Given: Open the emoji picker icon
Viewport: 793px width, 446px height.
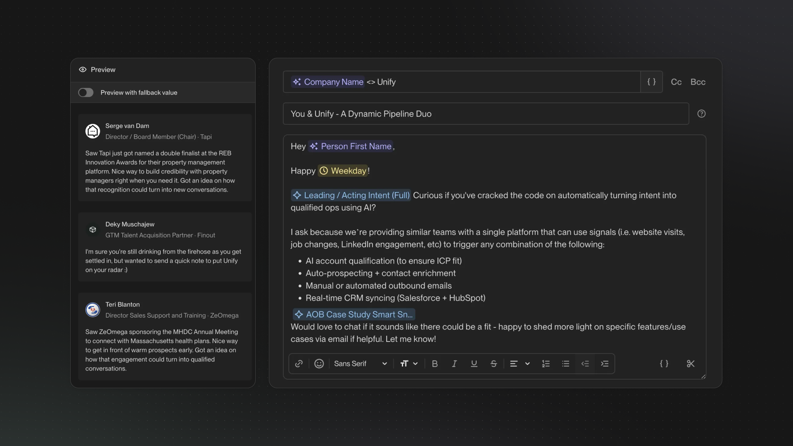Looking at the screenshot, I should point(319,364).
